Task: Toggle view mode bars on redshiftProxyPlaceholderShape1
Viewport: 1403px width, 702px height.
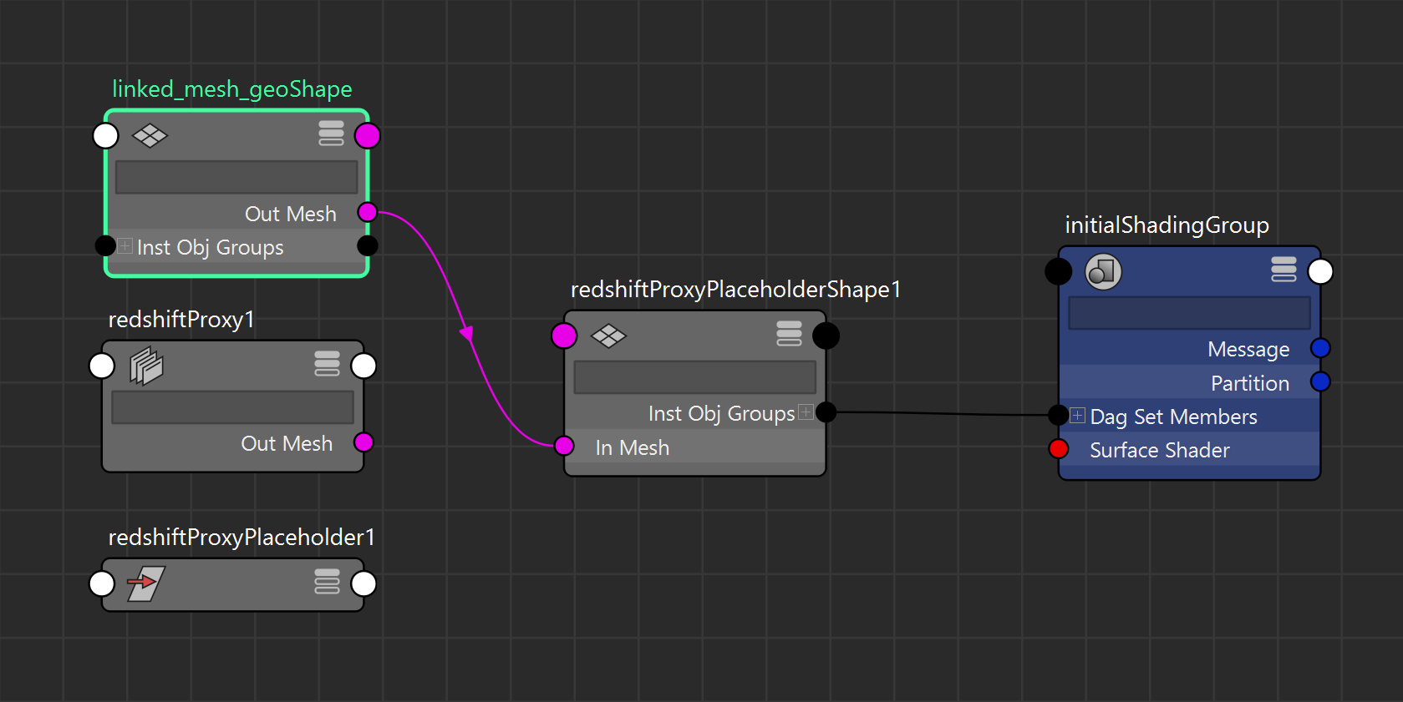Action: point(789,334)
